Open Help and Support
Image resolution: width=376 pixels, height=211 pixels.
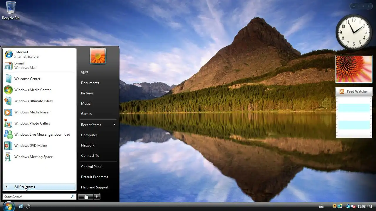[x=98, y=187]
